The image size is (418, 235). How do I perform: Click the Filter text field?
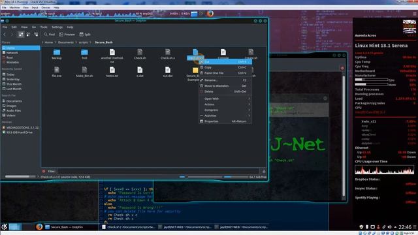158,171
